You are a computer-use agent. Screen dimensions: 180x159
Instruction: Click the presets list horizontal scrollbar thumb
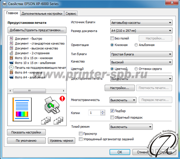click(x=29, y=91)
